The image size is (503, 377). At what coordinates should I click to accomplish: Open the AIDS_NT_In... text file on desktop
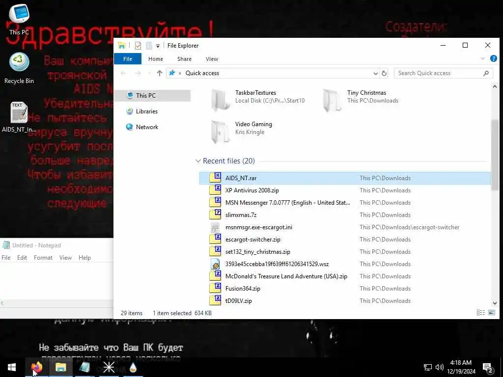coord(19,117)
